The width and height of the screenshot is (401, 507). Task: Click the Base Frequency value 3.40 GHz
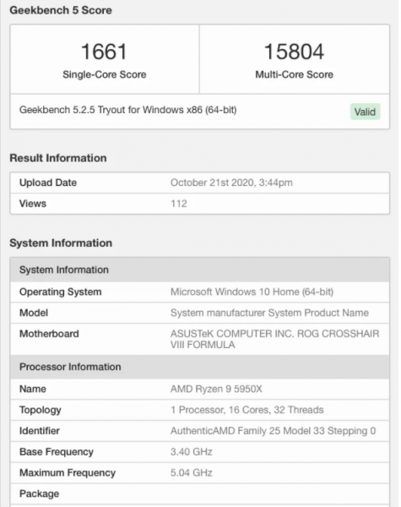point(192,452)
